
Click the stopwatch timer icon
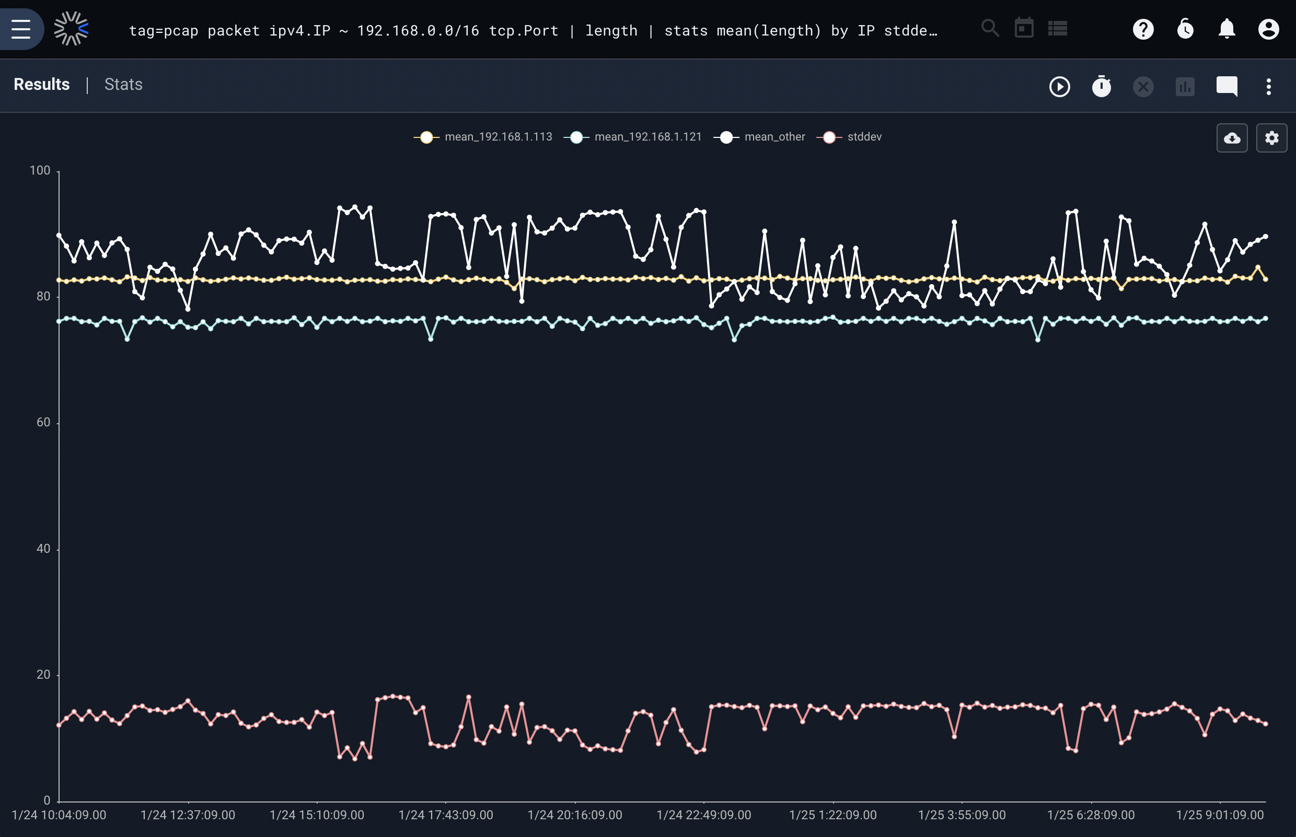pos(1102,86)
